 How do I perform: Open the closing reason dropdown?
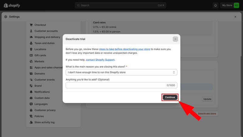[x=121, y=72]
